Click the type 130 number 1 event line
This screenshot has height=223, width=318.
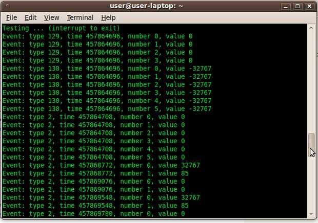pos(107,77)
